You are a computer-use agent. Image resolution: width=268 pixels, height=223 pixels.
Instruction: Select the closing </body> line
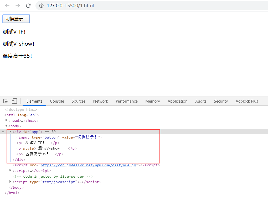tap(16, 187)
